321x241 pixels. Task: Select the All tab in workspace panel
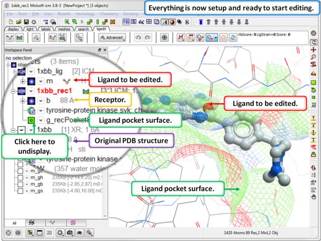pyautogui.click(x=14, y=223)
